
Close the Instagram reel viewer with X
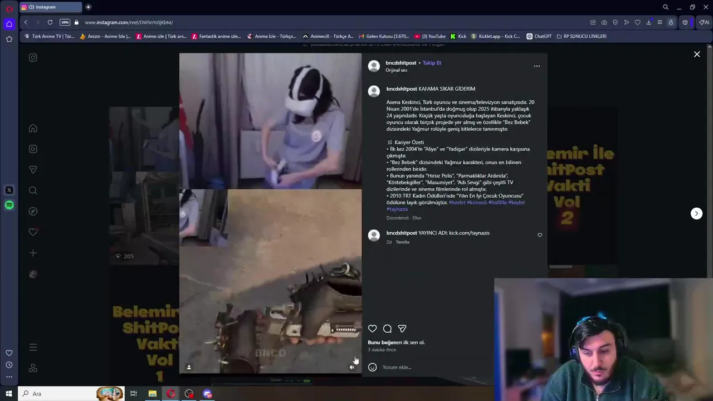coord(696,54)
